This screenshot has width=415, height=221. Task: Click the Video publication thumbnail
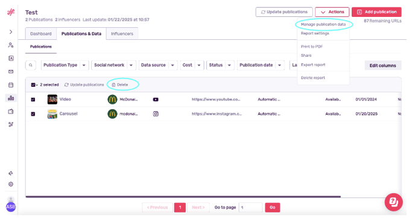52,100
